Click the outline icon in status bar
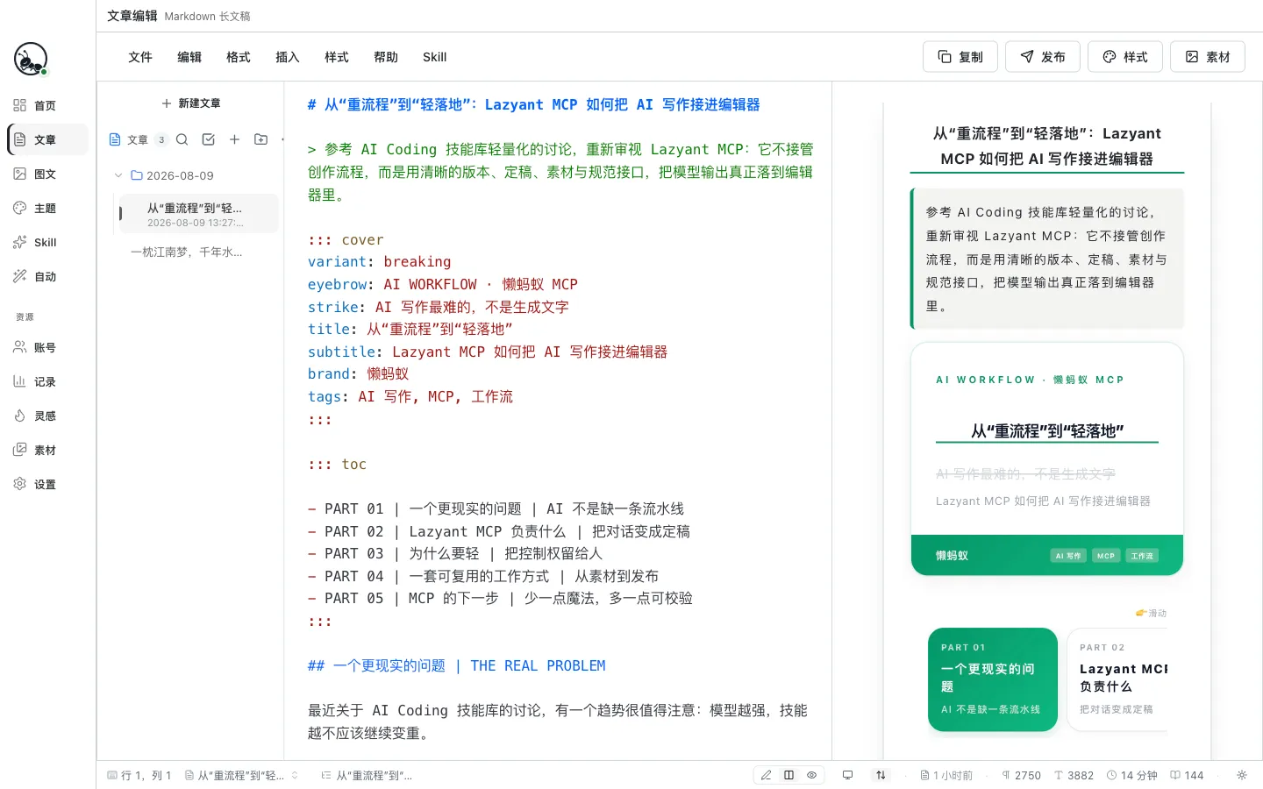1263x789 pixels. [325, 775]
